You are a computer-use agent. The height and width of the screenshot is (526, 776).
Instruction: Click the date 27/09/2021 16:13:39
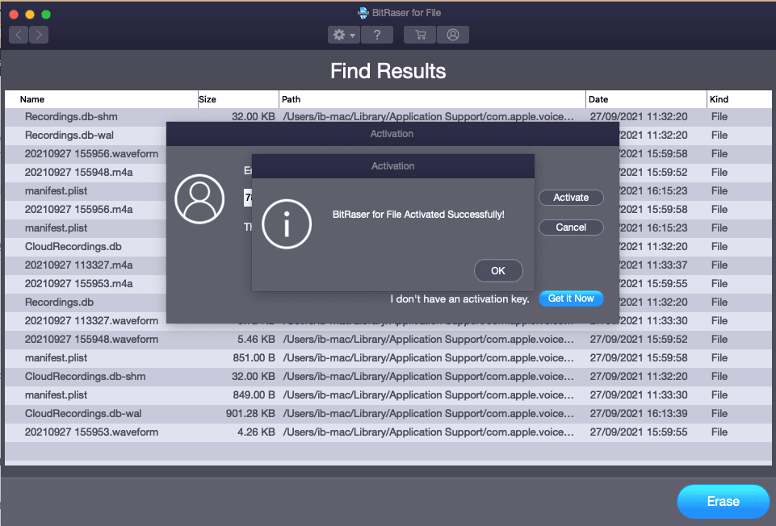coord(639,413)
